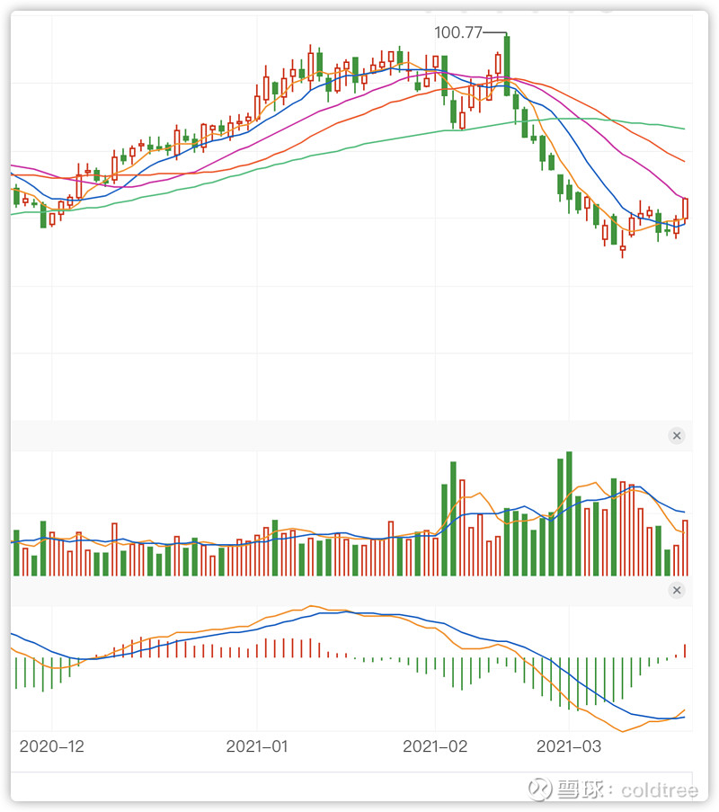The width and height of the screenshot is (719, 812).
Task: Click the 2021-01 date axis label
Action: coord(257,746)
